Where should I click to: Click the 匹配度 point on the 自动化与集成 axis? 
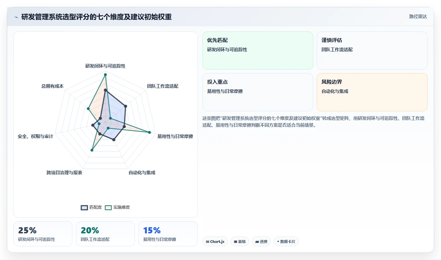(114, 140)
